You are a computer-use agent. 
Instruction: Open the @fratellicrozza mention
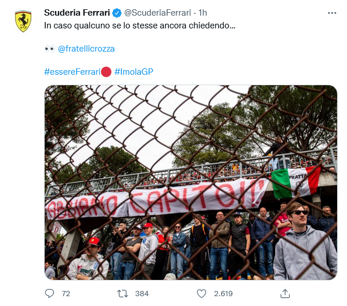(x=86, y=49)
